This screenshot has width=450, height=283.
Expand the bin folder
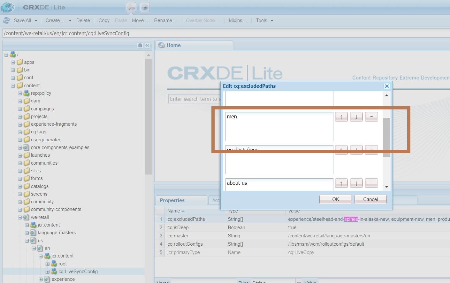[x=13, y=70]
